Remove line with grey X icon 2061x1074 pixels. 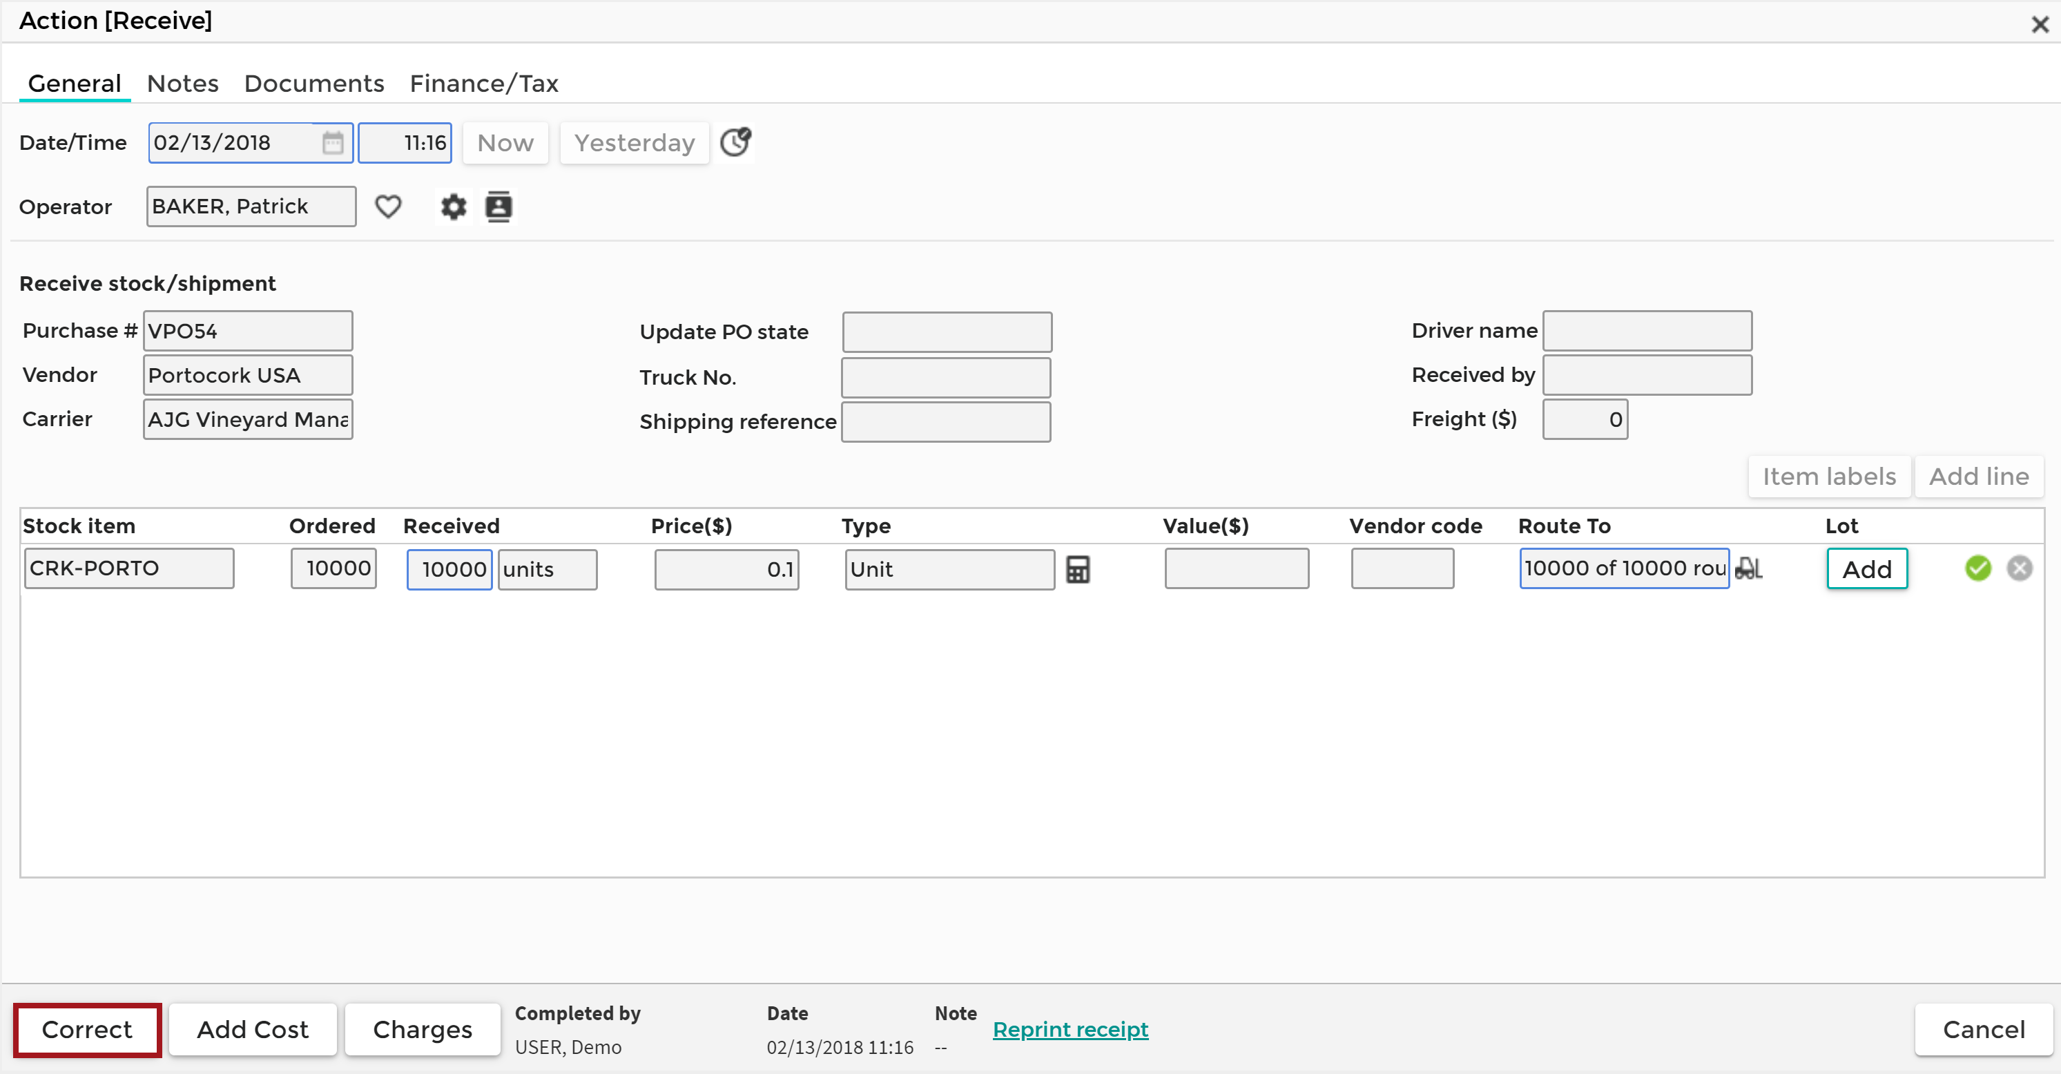(2020, 568)
